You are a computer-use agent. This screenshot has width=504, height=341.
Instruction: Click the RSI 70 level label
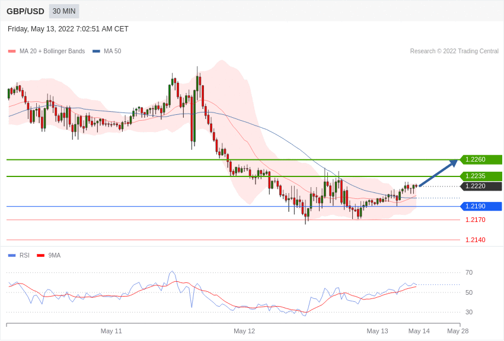[469, 272]
